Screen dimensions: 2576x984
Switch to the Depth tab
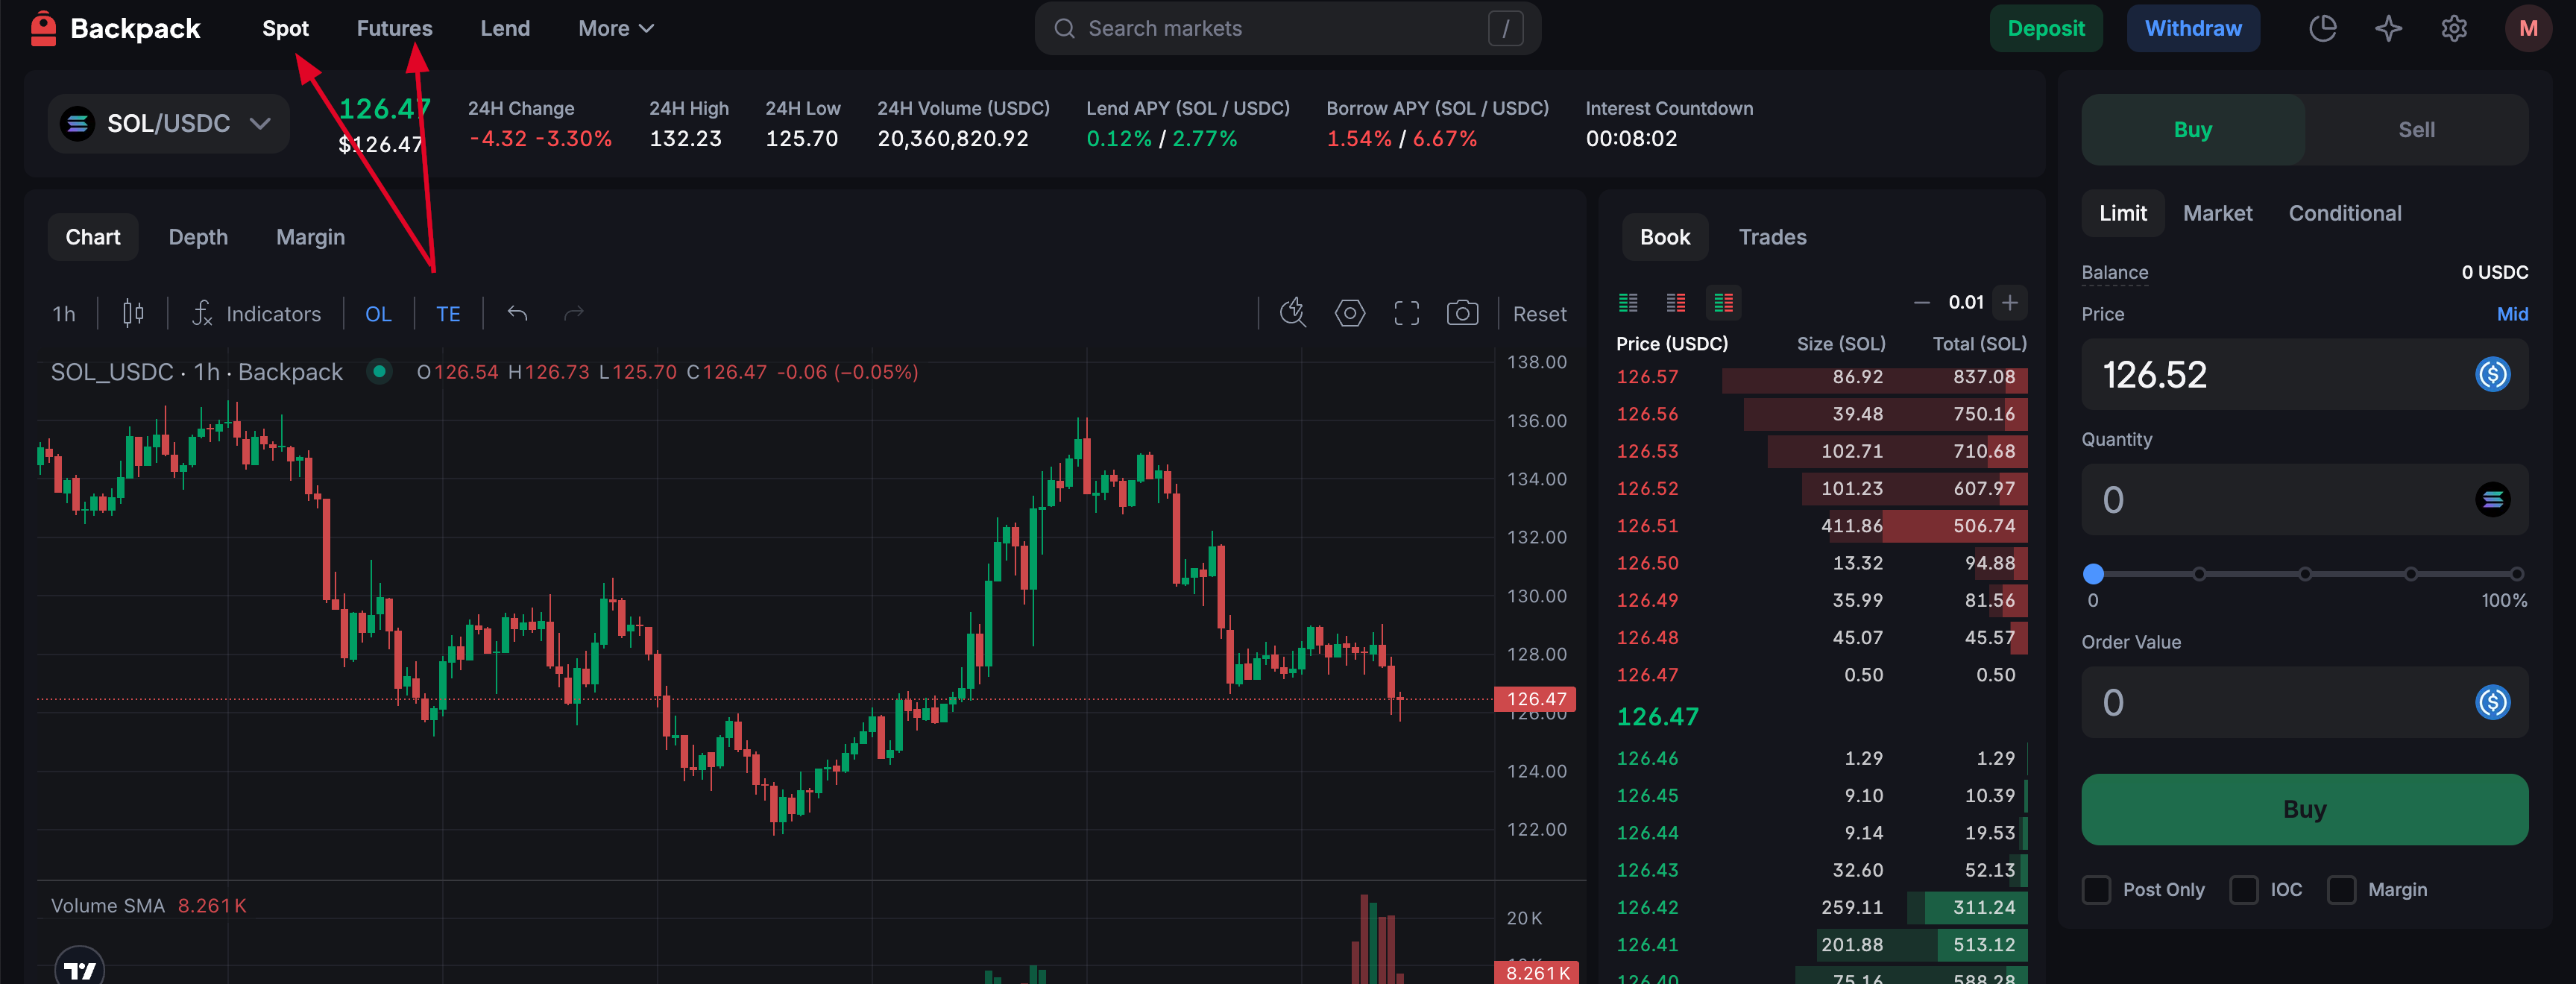[x=198, y=237]
